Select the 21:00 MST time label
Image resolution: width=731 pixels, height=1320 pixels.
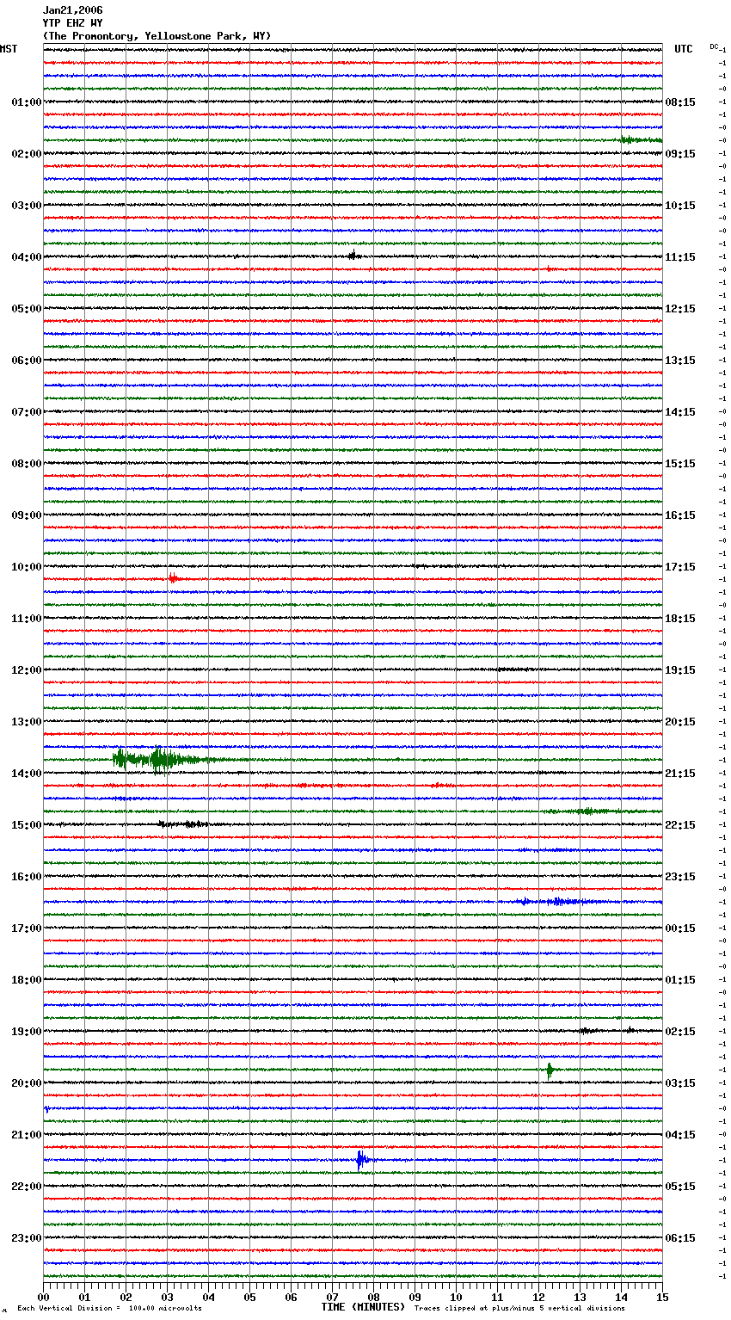coord(26,1135)
